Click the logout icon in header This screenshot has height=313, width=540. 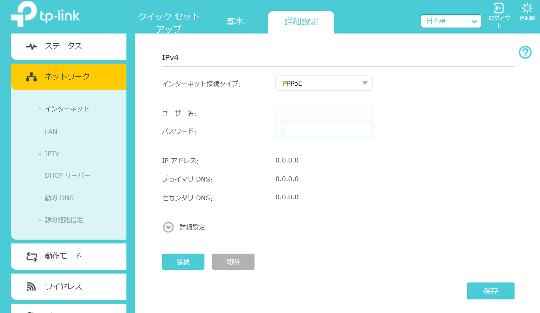coord(499,8)
